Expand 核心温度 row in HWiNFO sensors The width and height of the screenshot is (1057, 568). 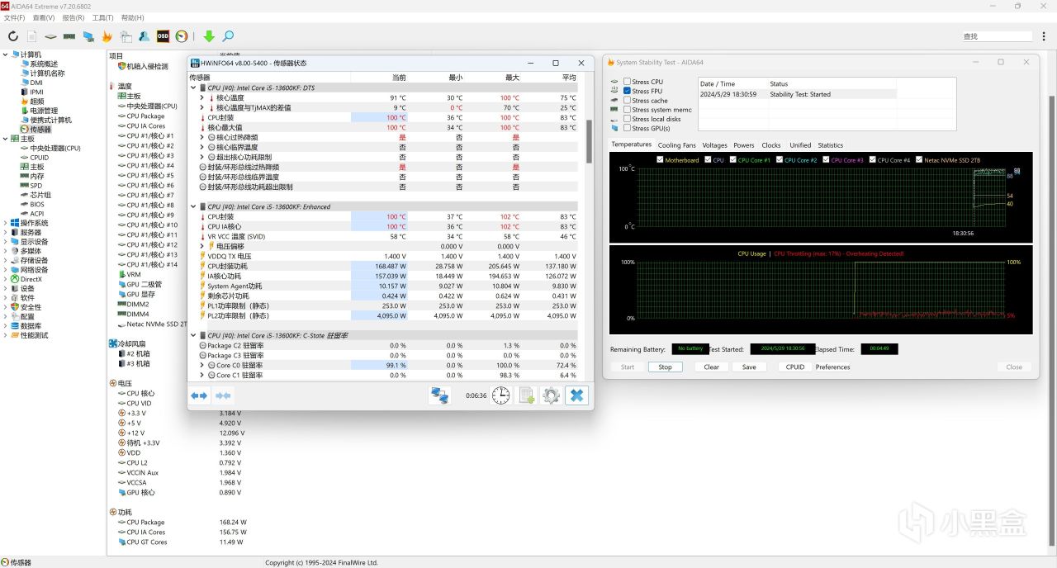click(x=201, y=97)
